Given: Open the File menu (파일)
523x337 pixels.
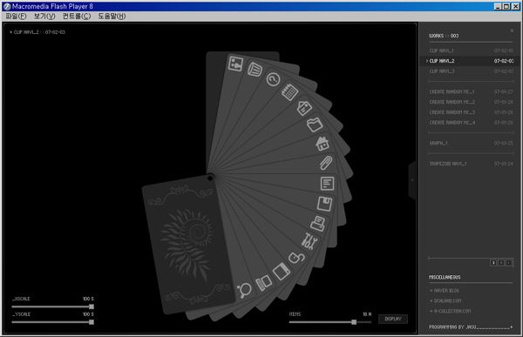Looking at the screenshot, I should [16, 16].
